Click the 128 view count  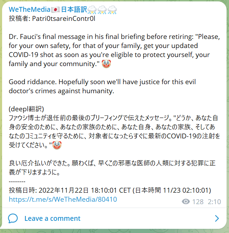[x=198, y=202]
